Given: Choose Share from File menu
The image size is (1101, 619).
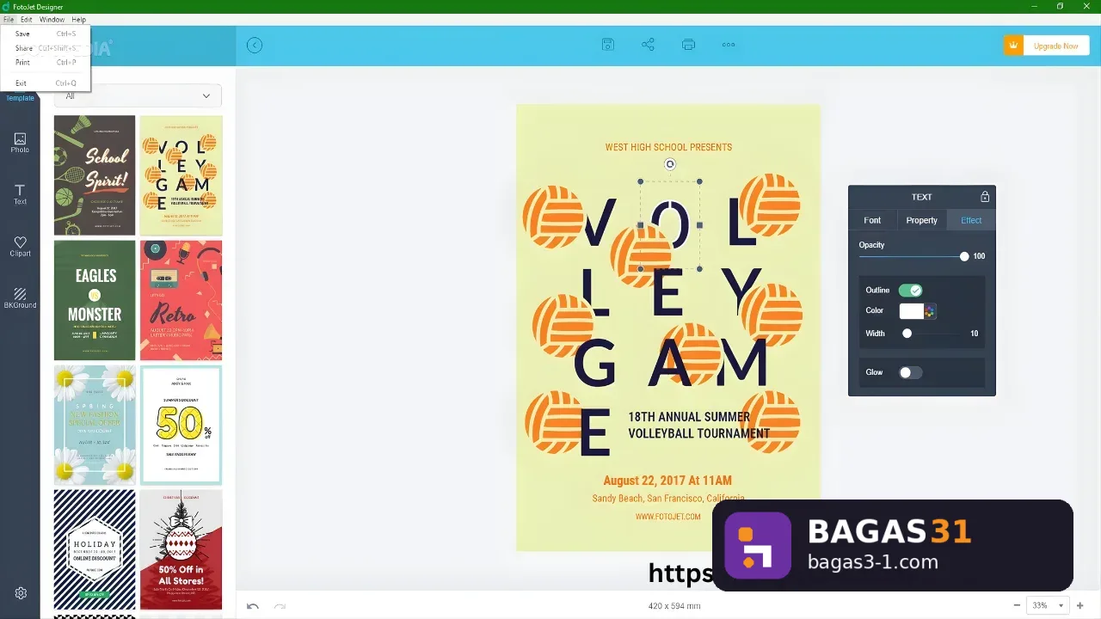Looking at the screenshot, I should pos(46,48).
